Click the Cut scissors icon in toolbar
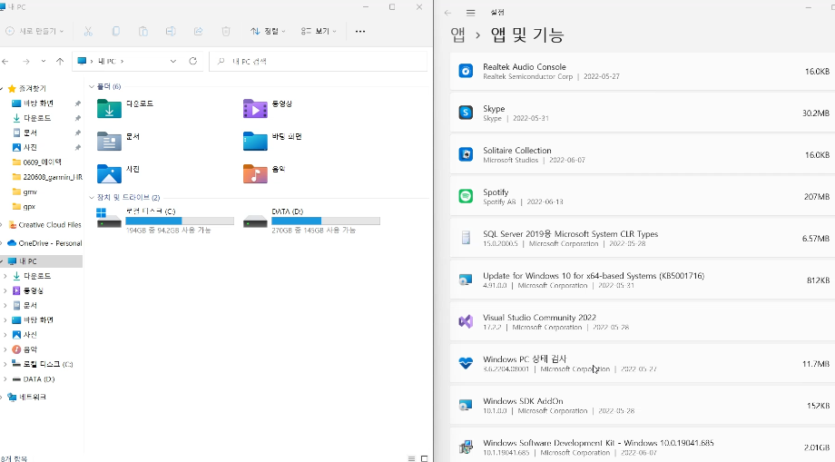Viewport: 835px width, 462px height. (x=88, y=32)
